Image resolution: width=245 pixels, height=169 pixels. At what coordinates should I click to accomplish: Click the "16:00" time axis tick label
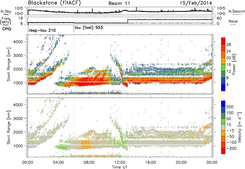(150, 163)
